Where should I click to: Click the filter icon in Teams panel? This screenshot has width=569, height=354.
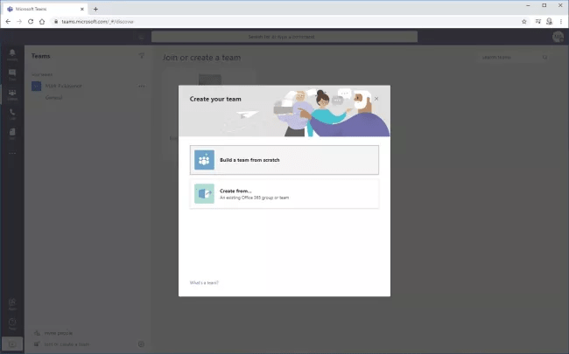click(142, 56)
